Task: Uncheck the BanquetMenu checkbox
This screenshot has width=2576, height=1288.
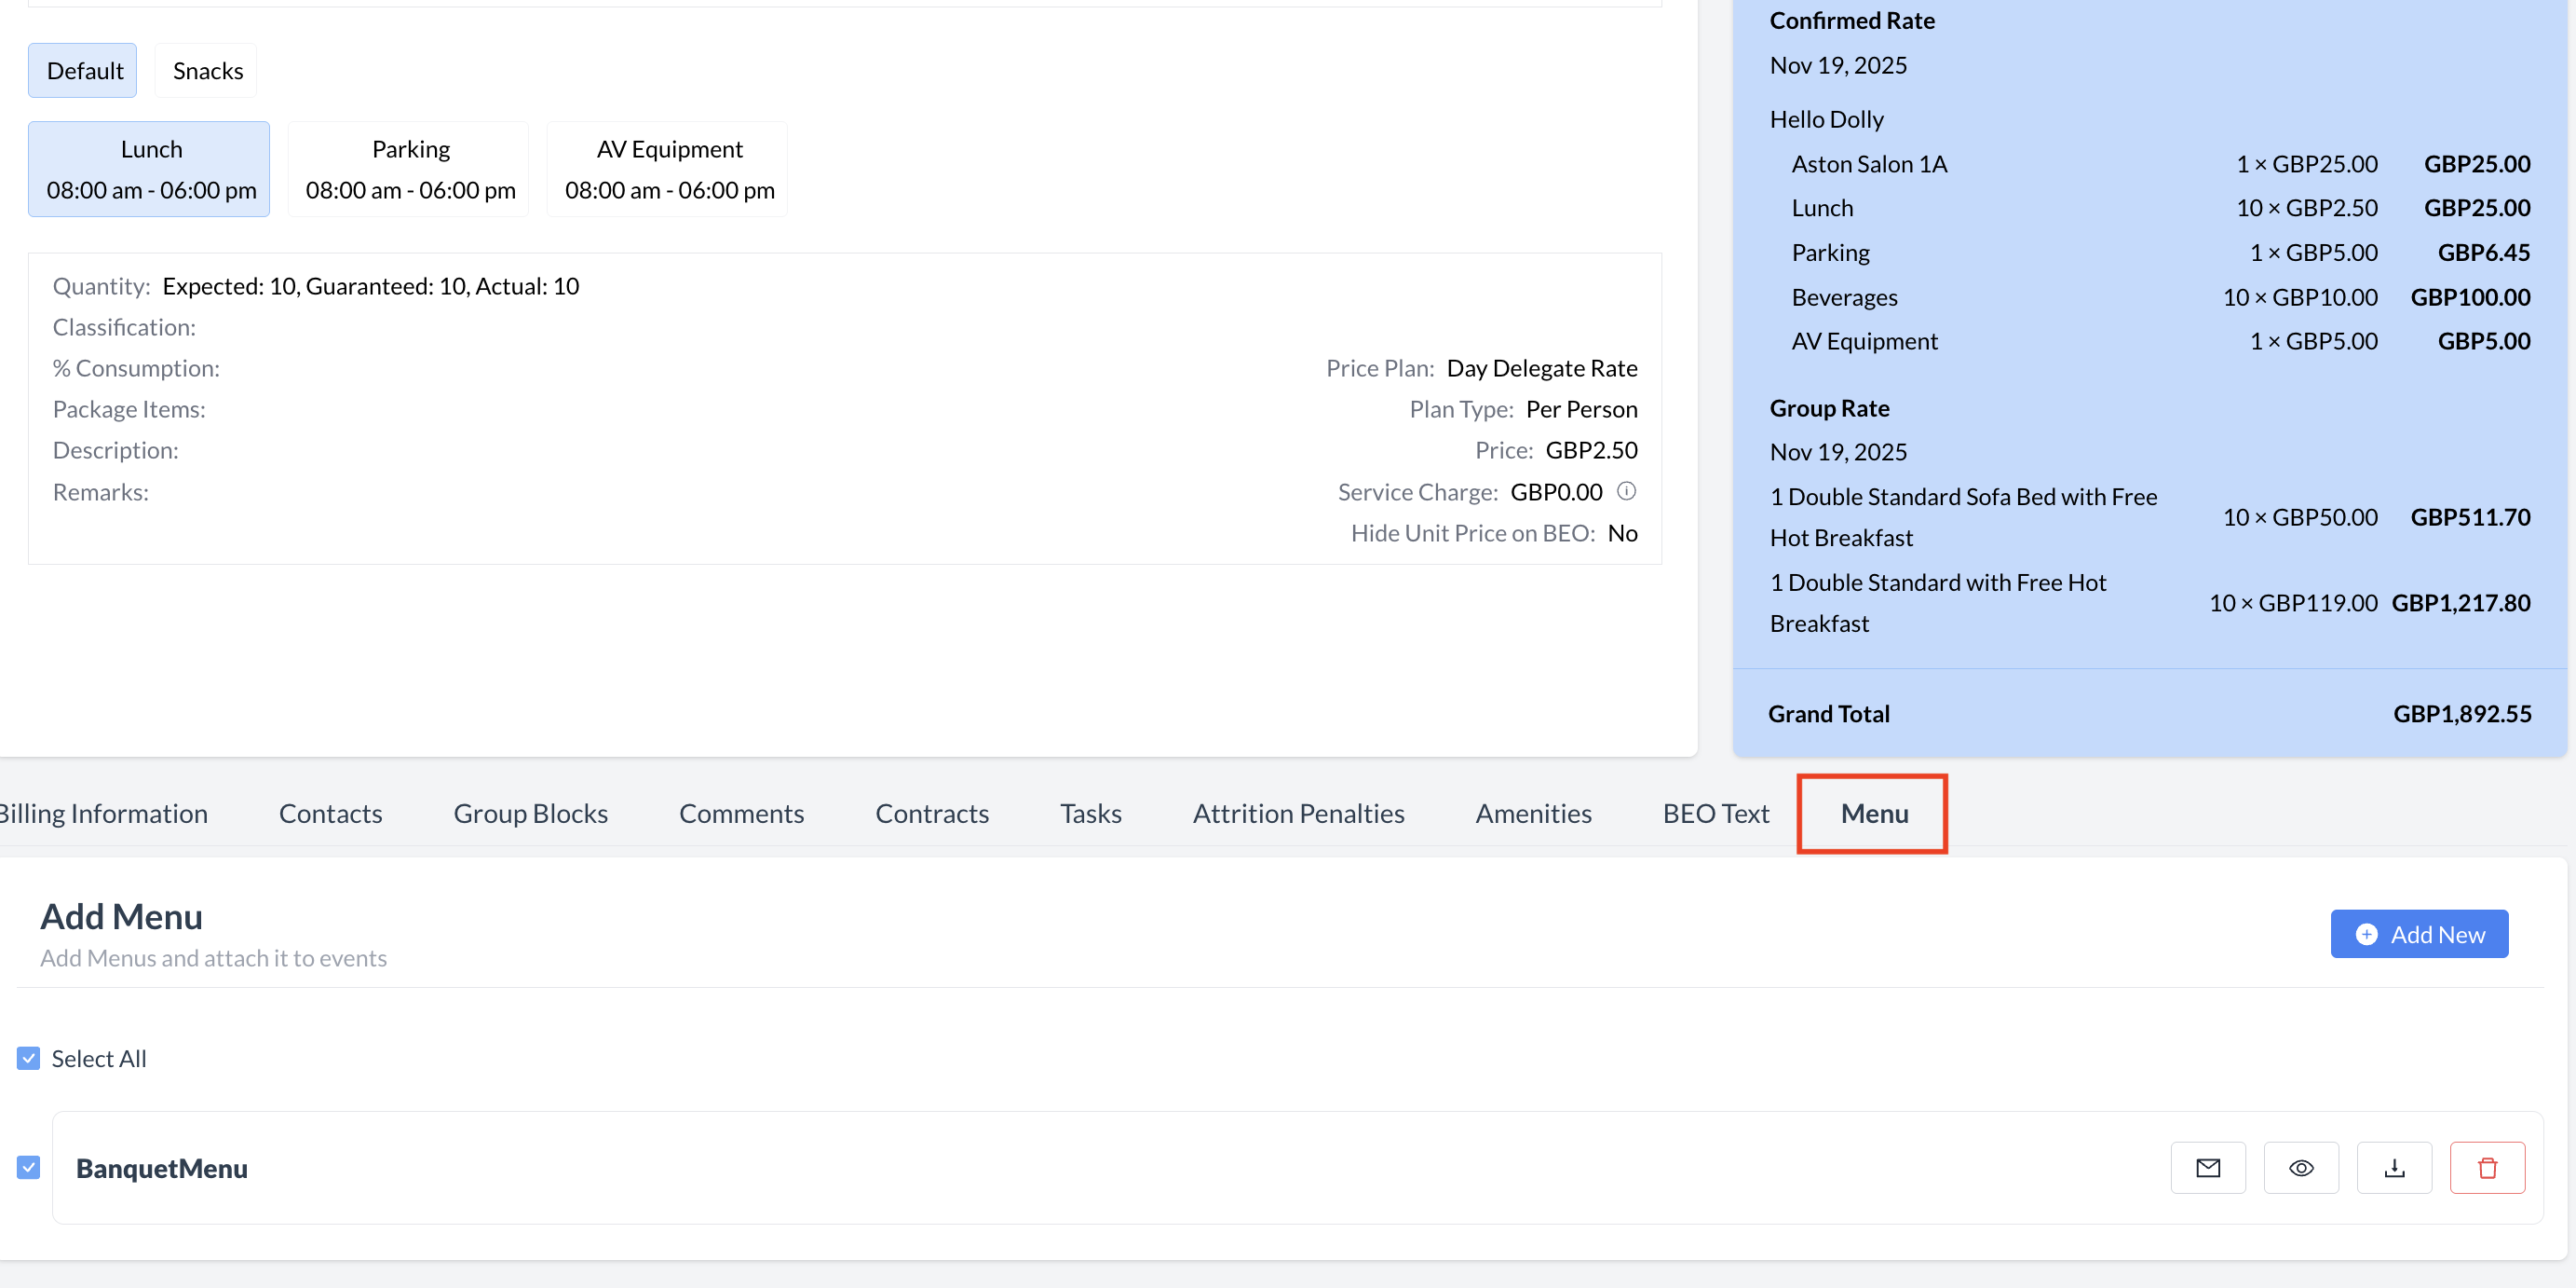Action: coord(29,1167)
